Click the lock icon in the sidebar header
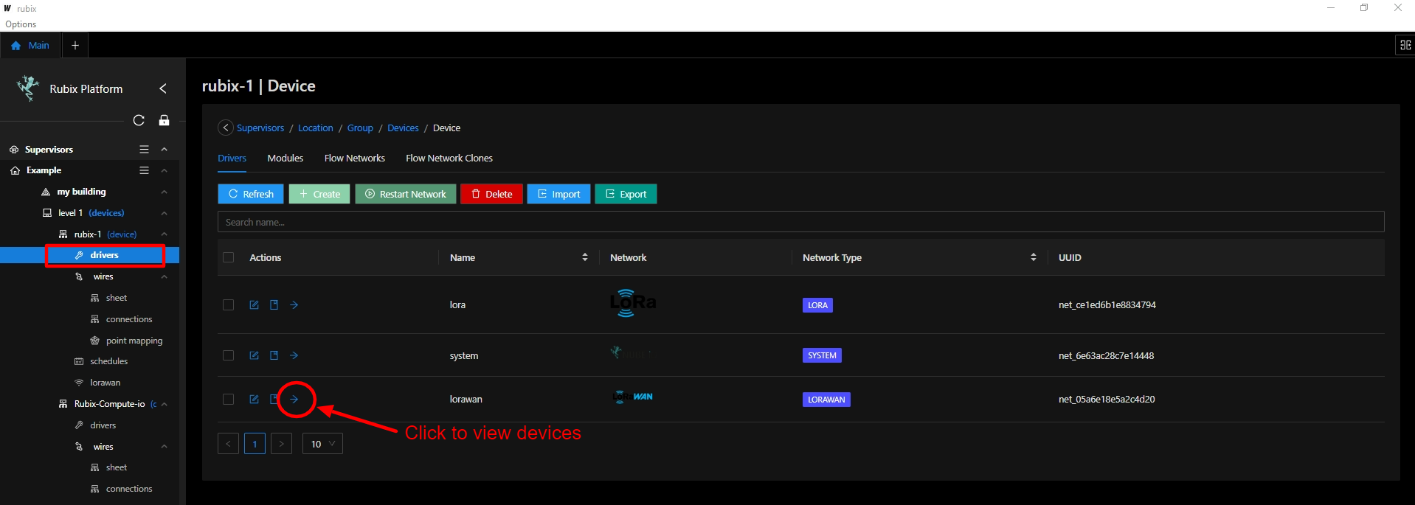Screen dimensions: 1415x505 [165, 120]
